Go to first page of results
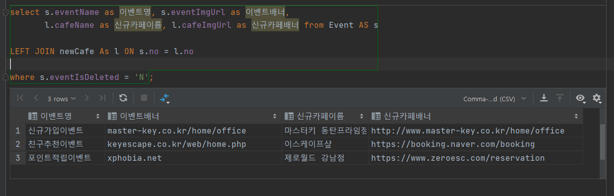The height and width of the screenshot is (196, 614). [x=20, y=98]
